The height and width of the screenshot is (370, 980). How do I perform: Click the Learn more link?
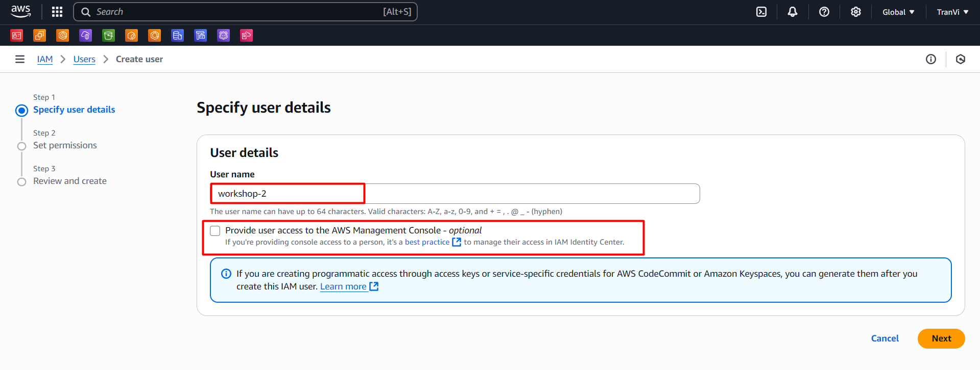[x=343, y=286]
